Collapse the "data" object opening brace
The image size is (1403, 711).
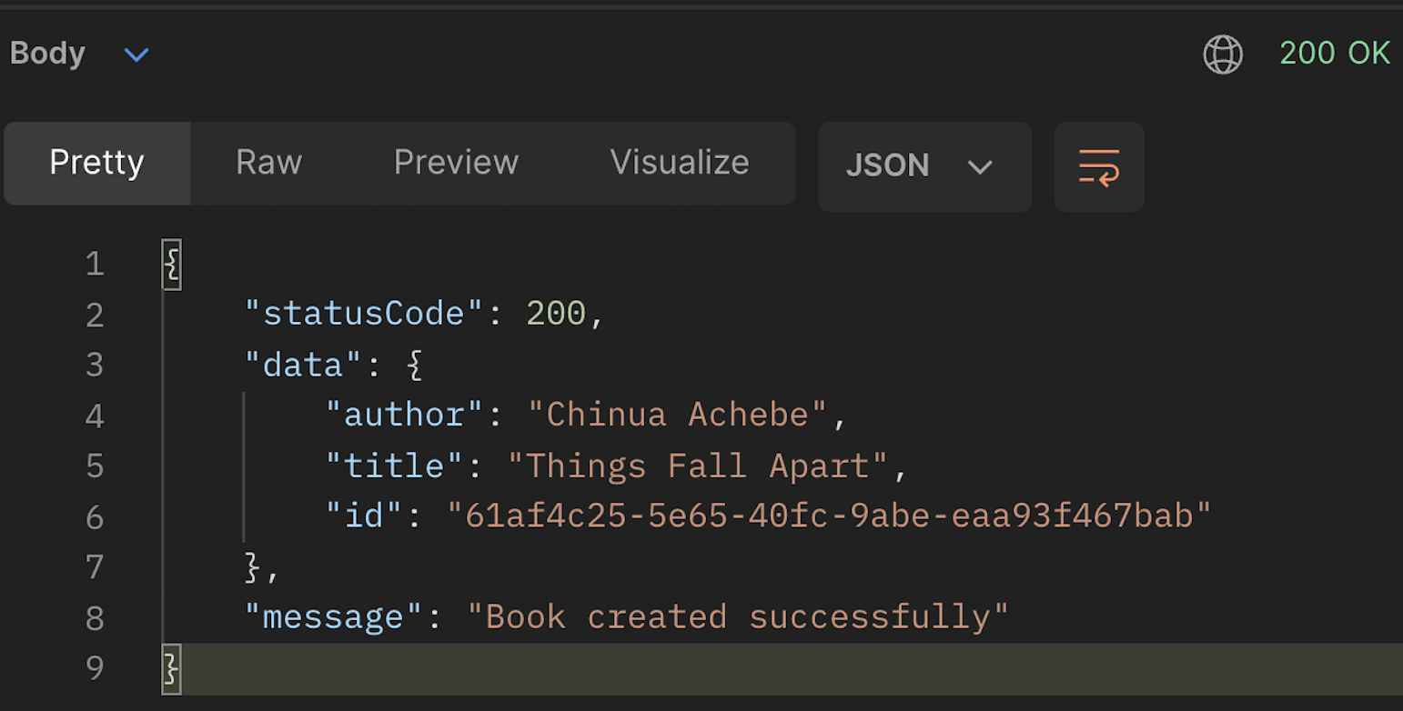pyautogui.click(x=414, y=366)
